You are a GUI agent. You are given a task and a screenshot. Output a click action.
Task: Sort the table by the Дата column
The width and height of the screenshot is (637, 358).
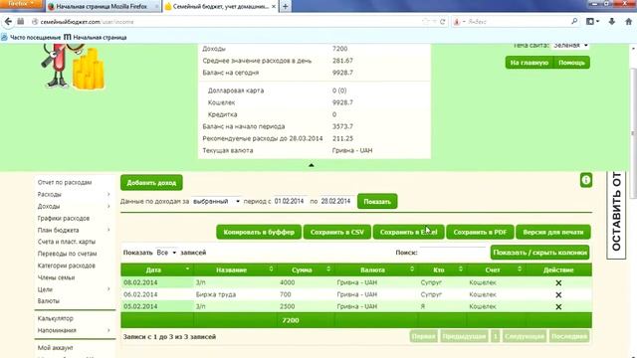click(x=157, y=269)
